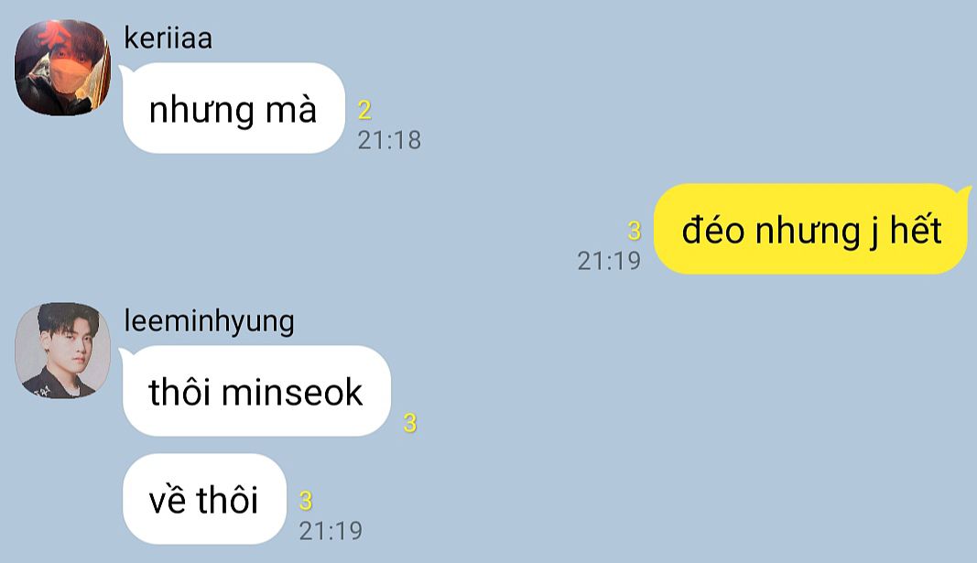This screenshot has height=563, width=977.
Task: Click the 21:19 timestamp near yellow bubble
Action: (609, 261)
